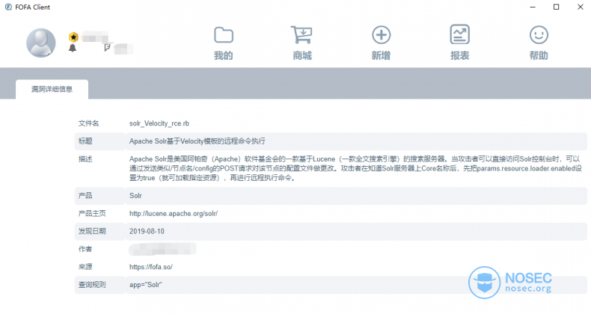Click the query rule app="Solr"
This screenshot has width=591, height=317.
pyautogui.click(x=145, y=285)
